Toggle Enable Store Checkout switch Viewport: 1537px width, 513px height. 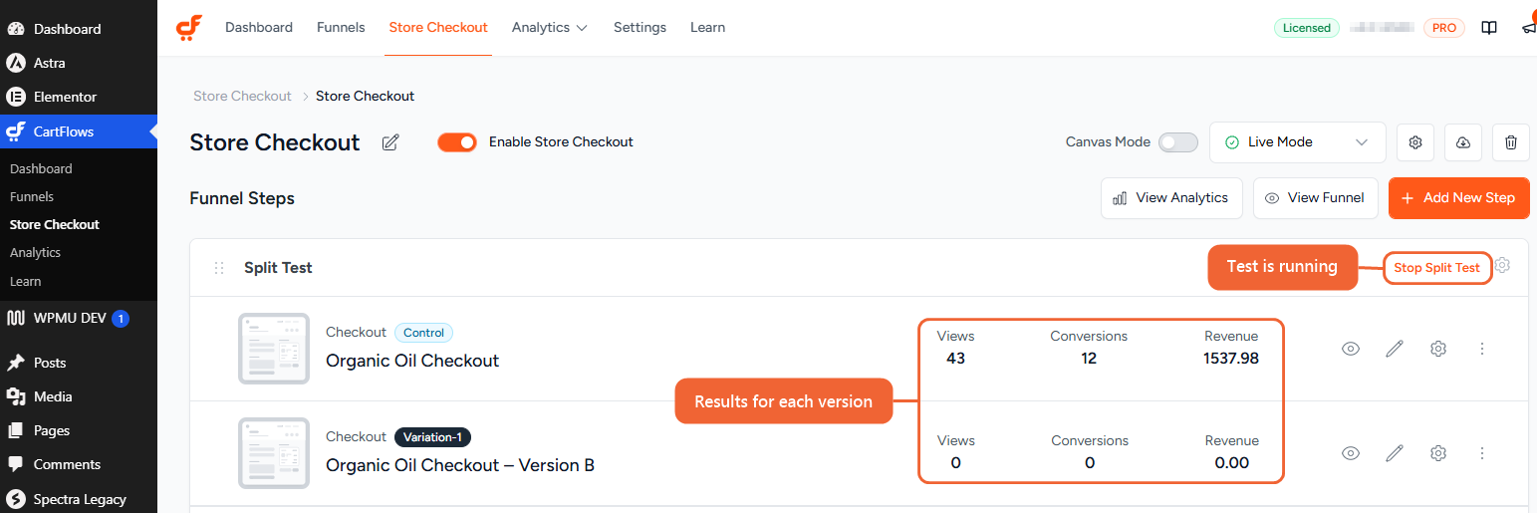pos(457,142)
